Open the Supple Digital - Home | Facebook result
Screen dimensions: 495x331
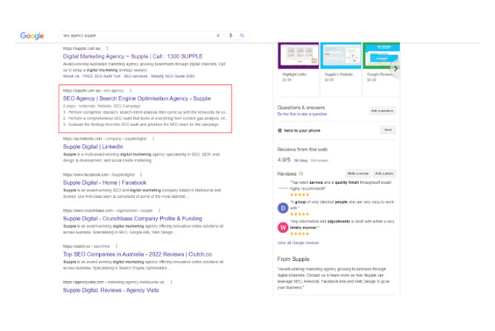(x=104, y=183)
